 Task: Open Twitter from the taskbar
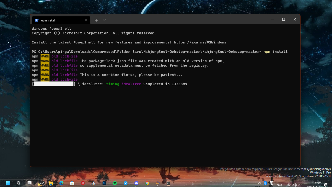tap(126, 183)
